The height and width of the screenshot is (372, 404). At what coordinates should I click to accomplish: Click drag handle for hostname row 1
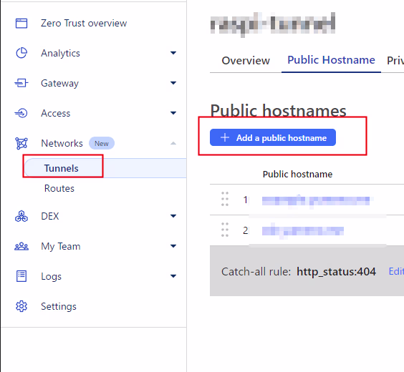click(225, 199)
